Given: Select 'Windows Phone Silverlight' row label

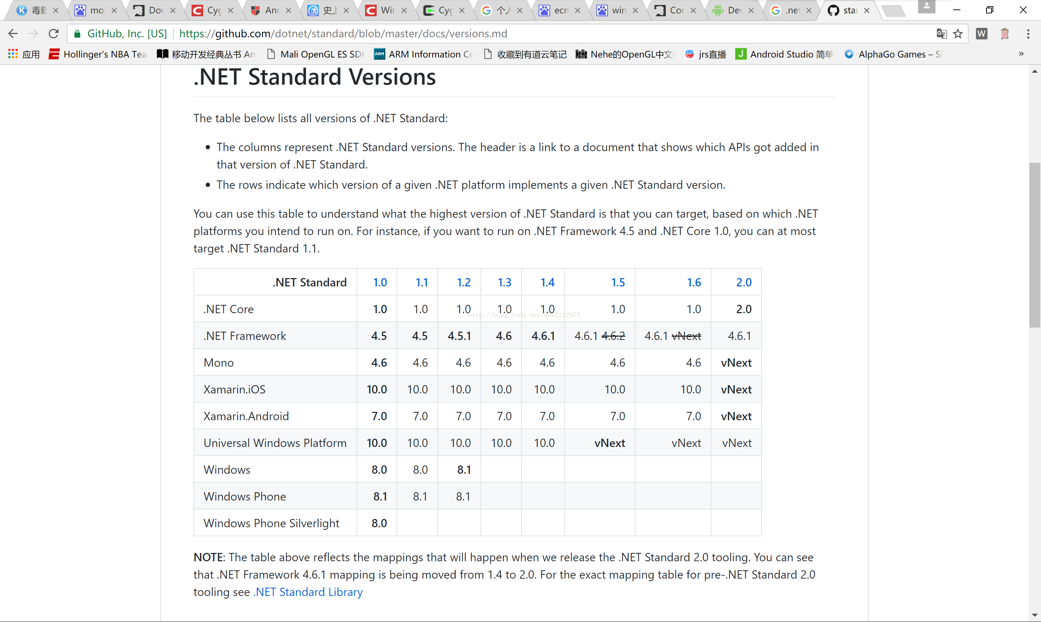Looking at the screenshot, I should (271, 523).
